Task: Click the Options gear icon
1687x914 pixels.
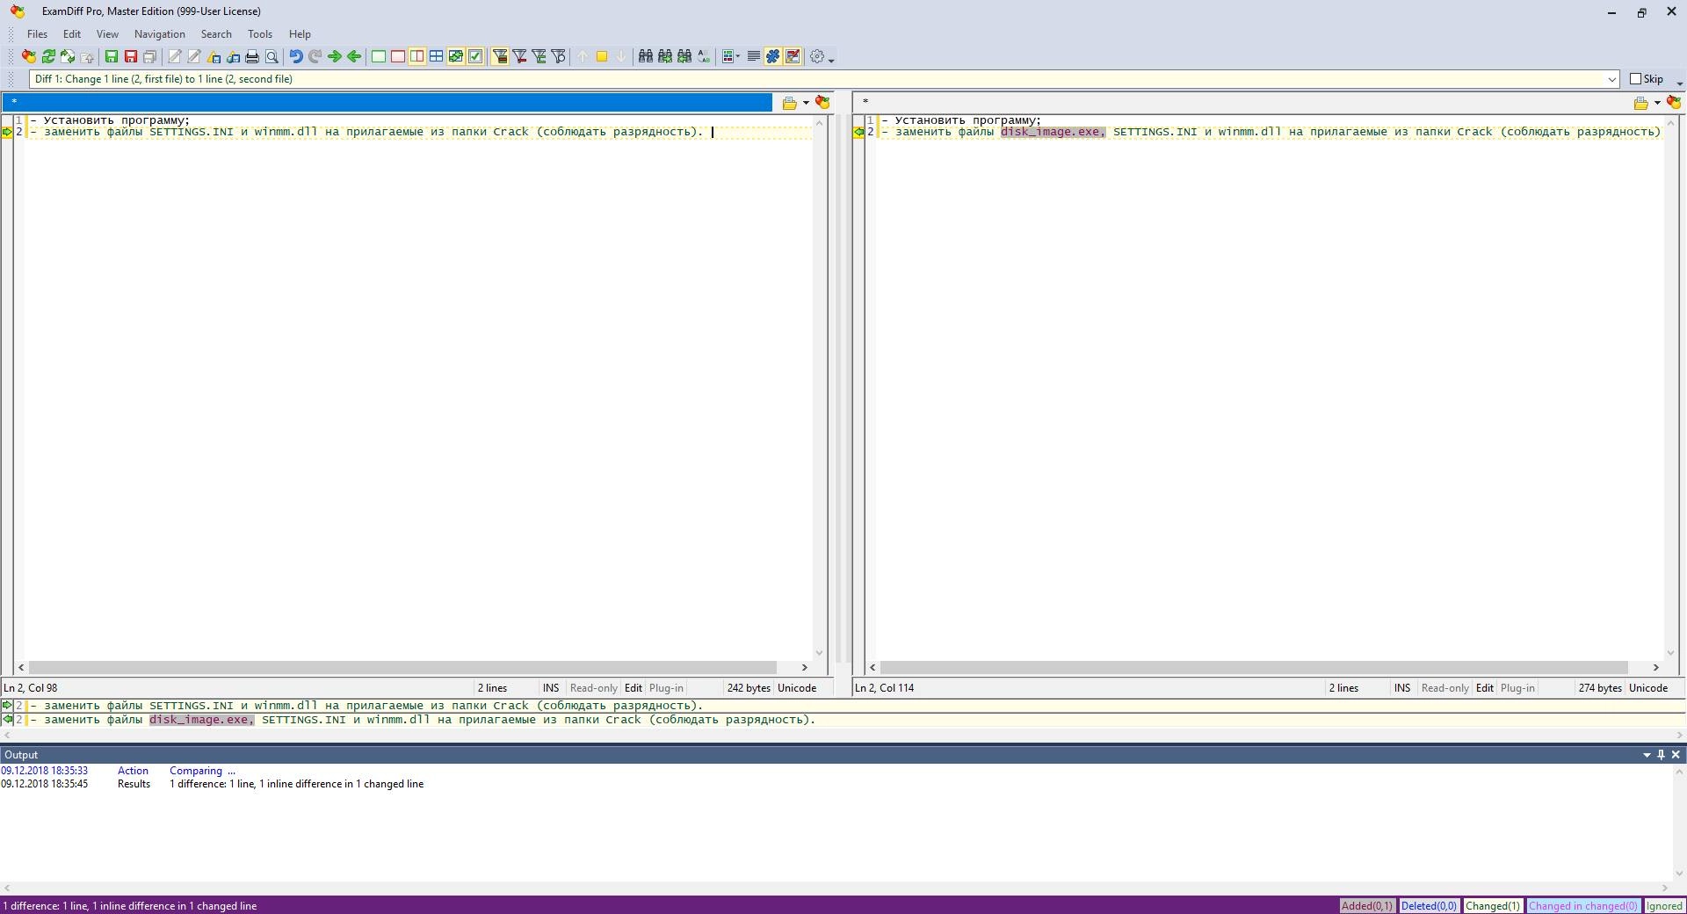Action: (817, 56)
